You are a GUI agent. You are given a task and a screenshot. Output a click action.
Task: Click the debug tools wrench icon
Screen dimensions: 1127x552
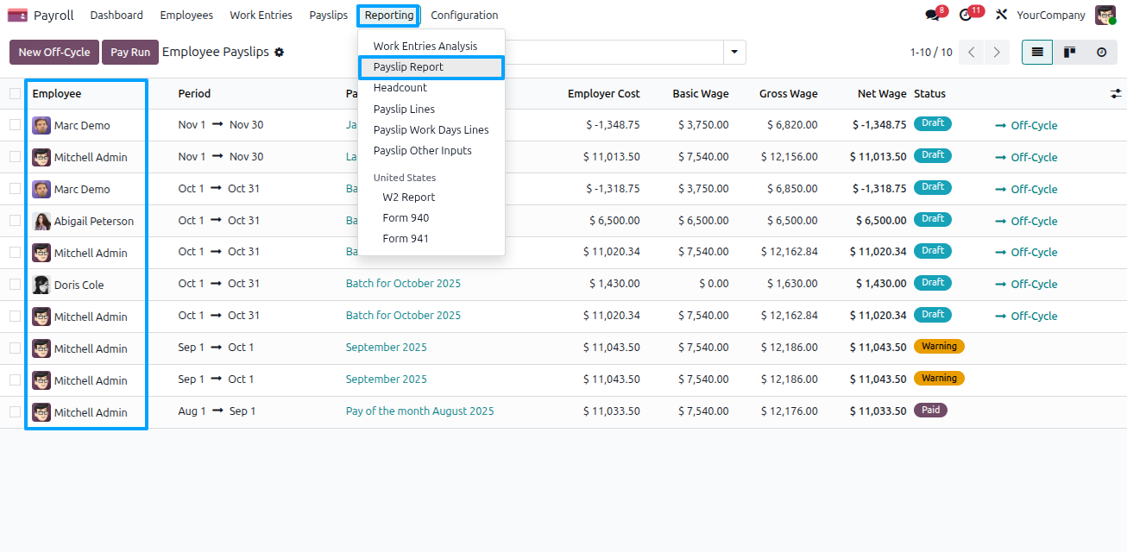coord(1001,15)
